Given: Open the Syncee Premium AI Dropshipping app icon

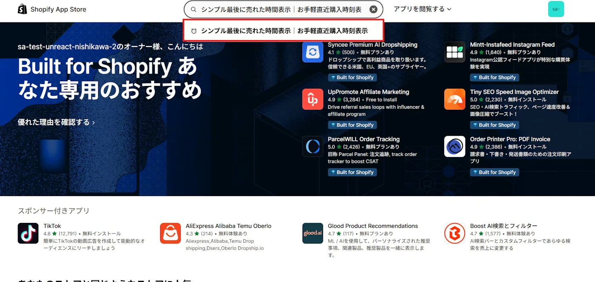Looking at the screenshot, I should click(312, 52).
